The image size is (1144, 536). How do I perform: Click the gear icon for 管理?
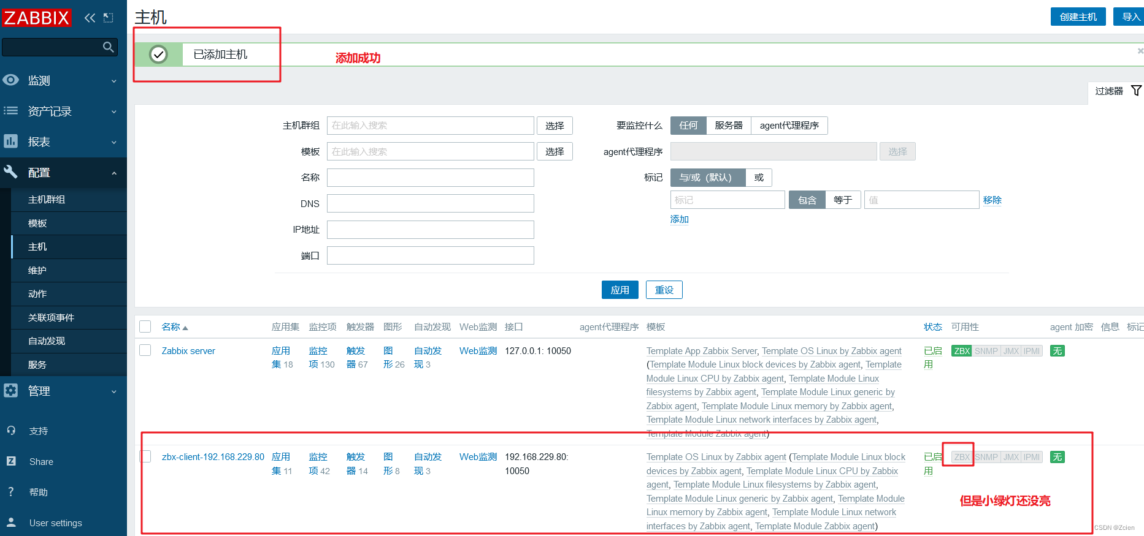[x=11, y=391]
